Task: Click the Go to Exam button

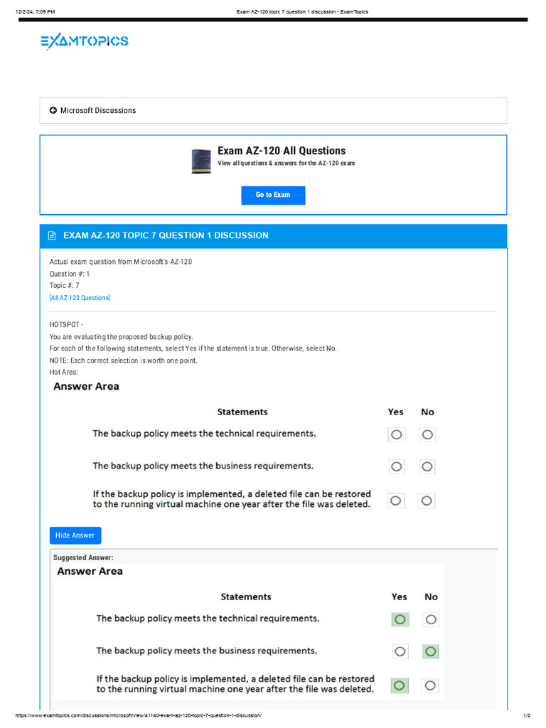Action: [273, 195]
